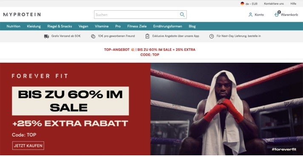
Task: Click the German flag icon
Action: pos(242,3)
